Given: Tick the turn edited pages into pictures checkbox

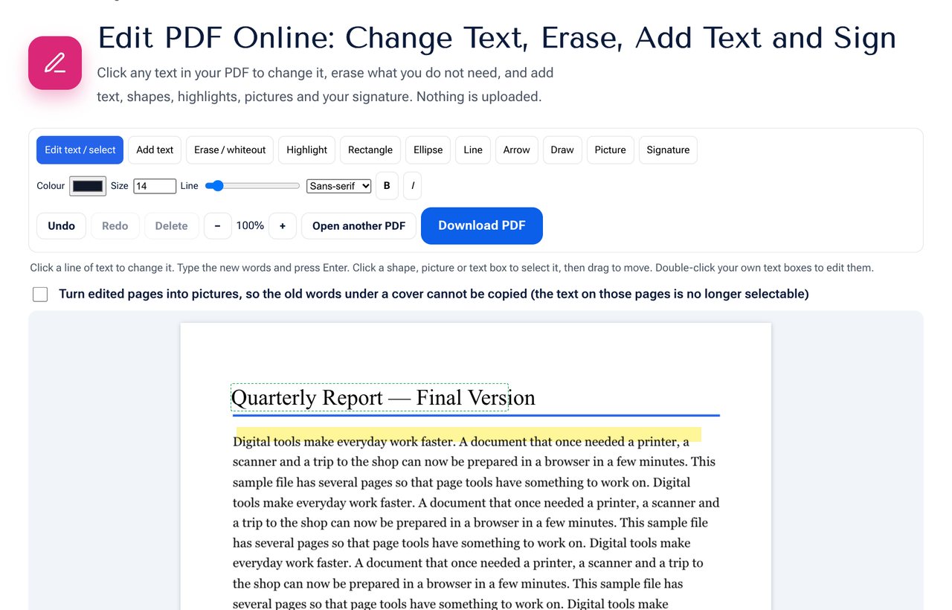Looking at the screenshot, I should point(40,295).
